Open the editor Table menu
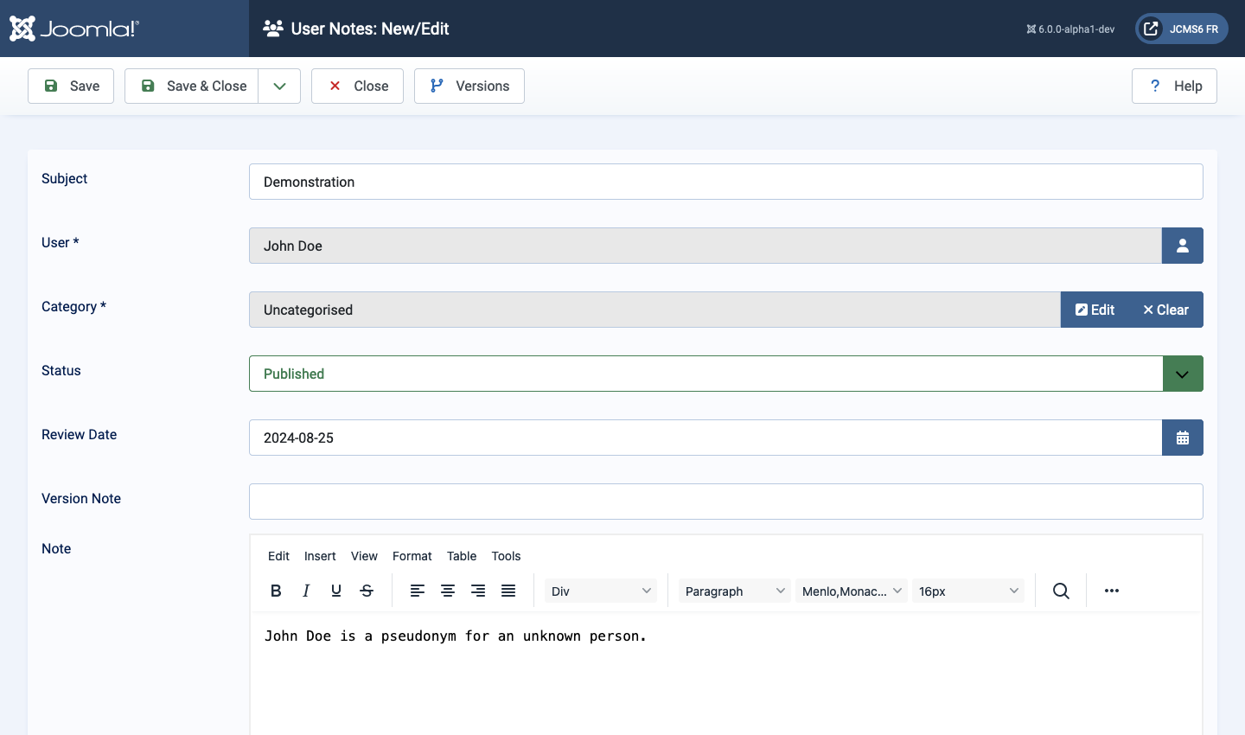1245x735 pixels. click(462, 556)
